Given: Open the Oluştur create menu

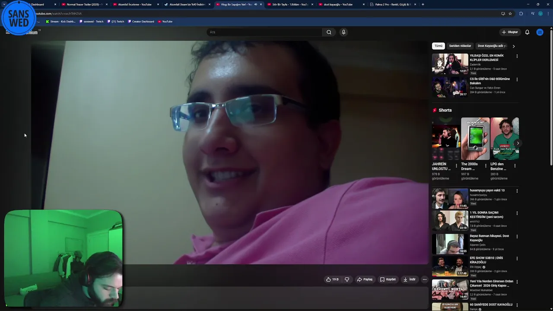Looking at the screenshot, I should tap(510, 32).
